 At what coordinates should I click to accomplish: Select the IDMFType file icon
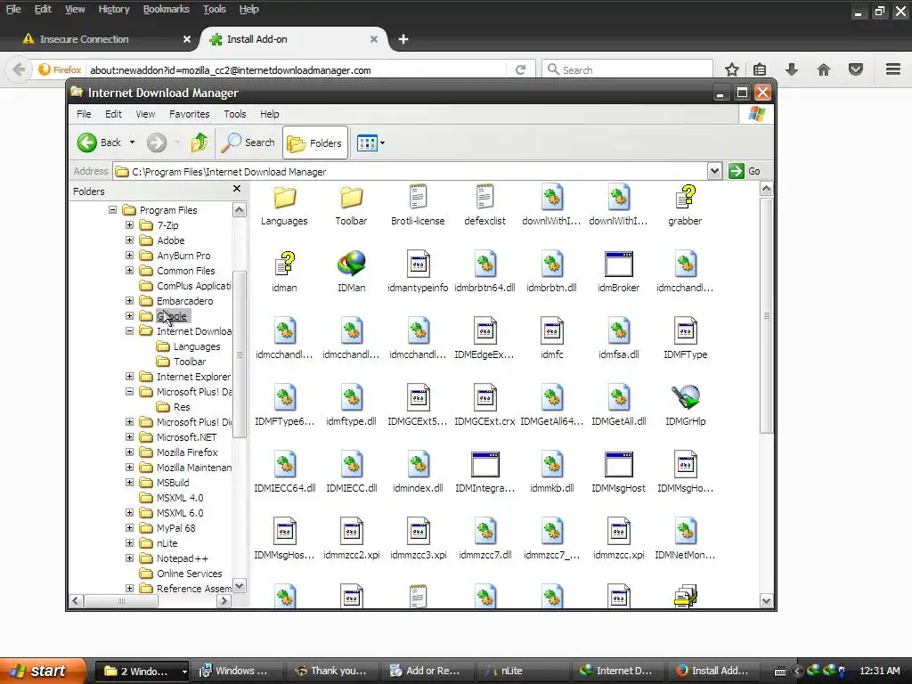685,330
